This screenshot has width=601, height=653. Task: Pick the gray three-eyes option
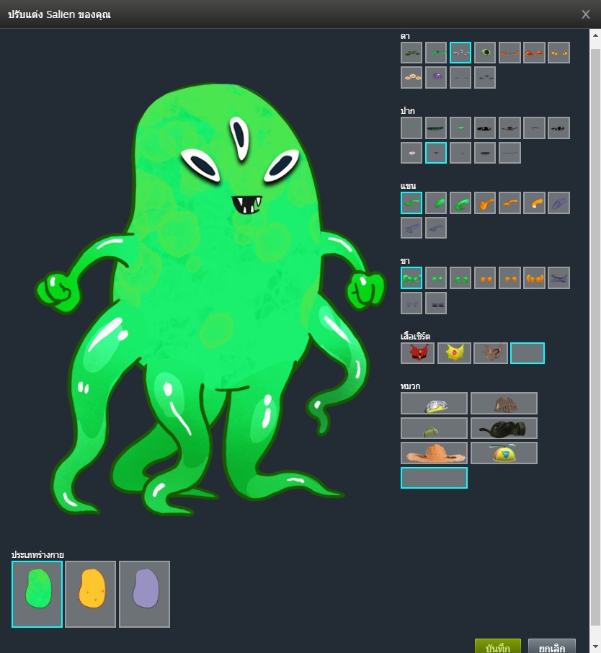click(x=485, y=77)
